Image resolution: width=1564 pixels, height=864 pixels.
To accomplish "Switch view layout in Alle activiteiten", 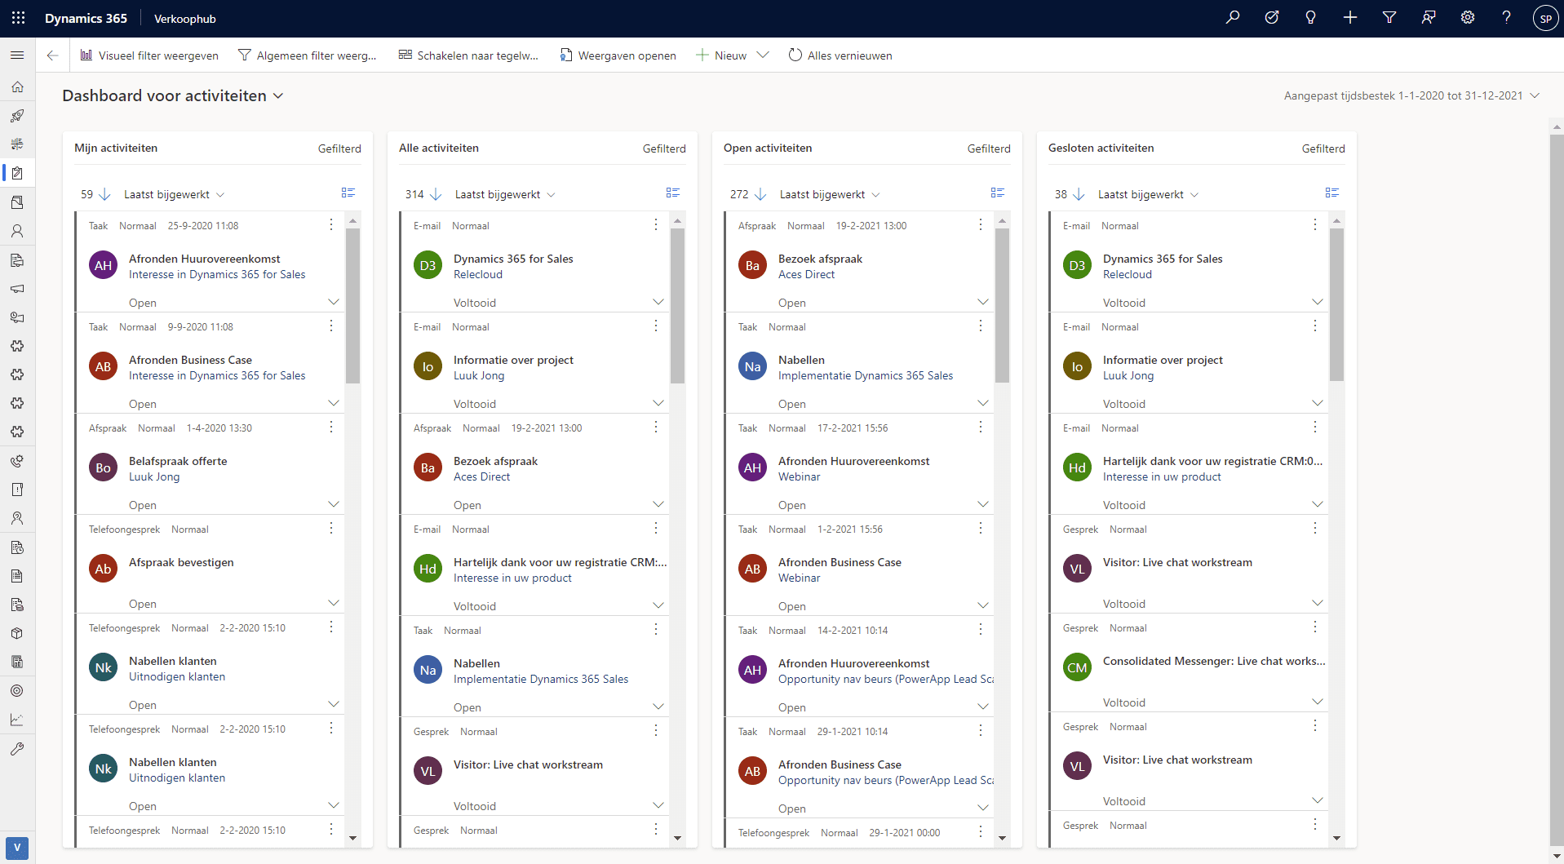I will point(673,193).
